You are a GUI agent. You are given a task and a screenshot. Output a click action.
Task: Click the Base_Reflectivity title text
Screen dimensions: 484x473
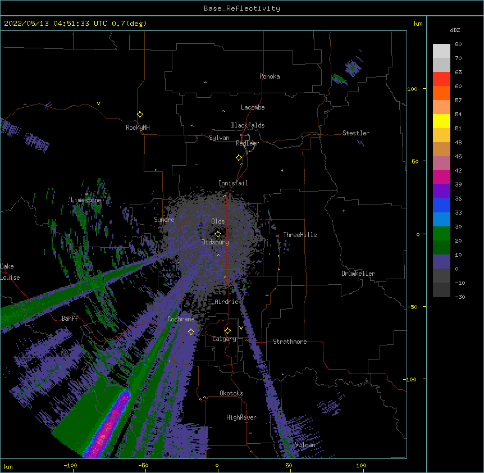pos(242,8)
